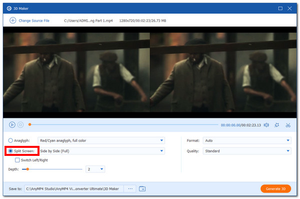
Task: Click the three-dots browse button
Action: click(x=130, y=189)
